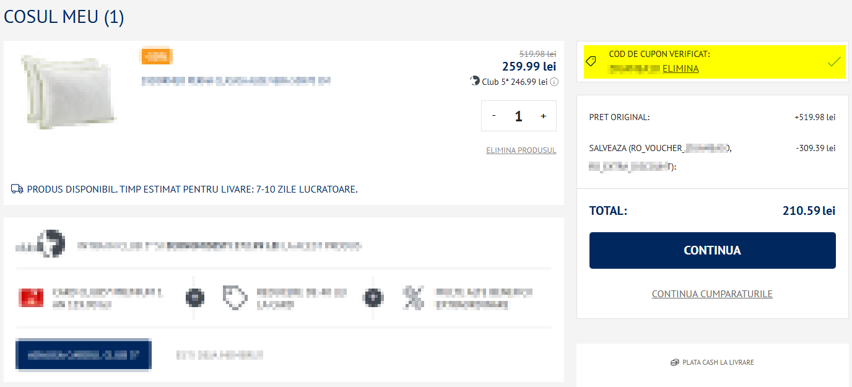This screenshot has width=852, height=387.
Task: Click the Club 5* logo beside the price
Action: [475, 81]
